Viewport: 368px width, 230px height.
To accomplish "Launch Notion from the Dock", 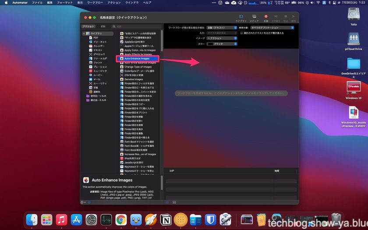I will [x=166, y=219].
